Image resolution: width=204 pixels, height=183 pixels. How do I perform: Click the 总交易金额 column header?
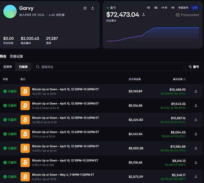(x=135, y=79)
